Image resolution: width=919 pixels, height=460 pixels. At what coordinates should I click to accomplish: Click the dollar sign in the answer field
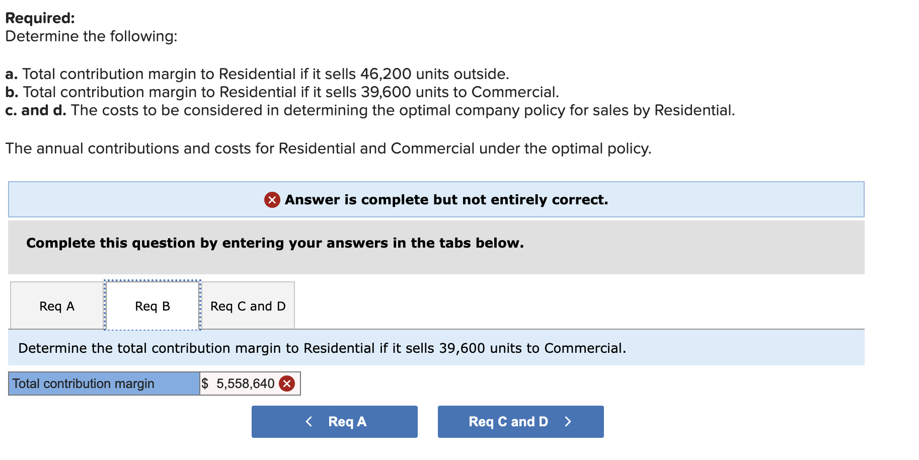206,383
